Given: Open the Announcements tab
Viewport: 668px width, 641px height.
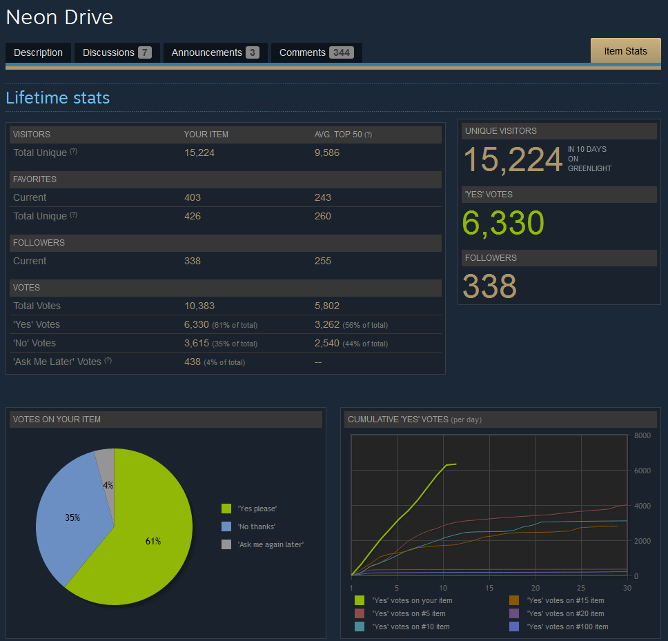Looking at the screenshot, I should pos(215,52).
